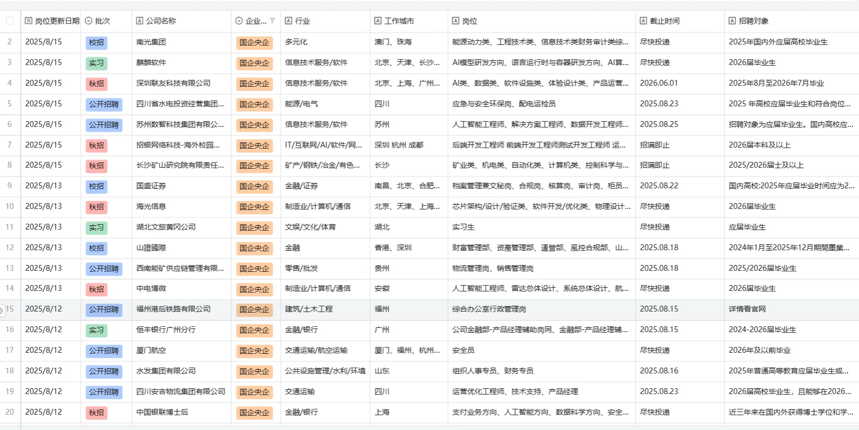Click the city cell 山东
This screenshot has width=859, height=430.
click(x=409, y=371)
